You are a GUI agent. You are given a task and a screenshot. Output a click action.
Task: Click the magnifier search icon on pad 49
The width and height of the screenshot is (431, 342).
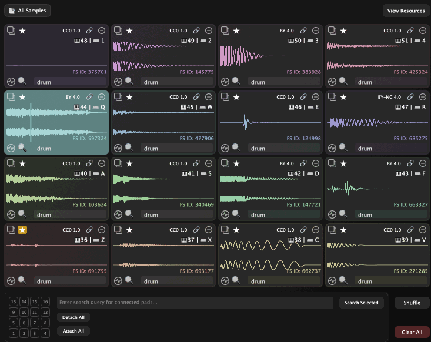click(x=129, y=82)
